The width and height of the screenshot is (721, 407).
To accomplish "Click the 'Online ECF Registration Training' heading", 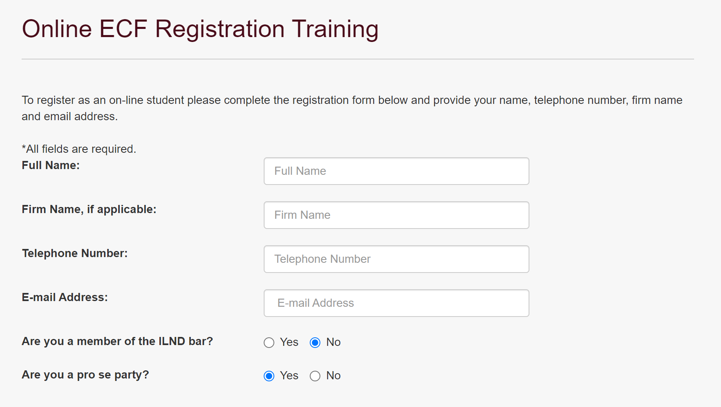I will pos(200,29).
